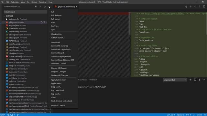Maximize panel with chevron up icon
Viewport: 207px width, 116px height.
pyautogui.click(x=204, y=80)
